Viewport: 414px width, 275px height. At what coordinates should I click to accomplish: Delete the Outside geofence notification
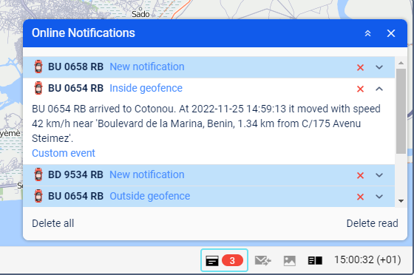[x=361, y=197]
